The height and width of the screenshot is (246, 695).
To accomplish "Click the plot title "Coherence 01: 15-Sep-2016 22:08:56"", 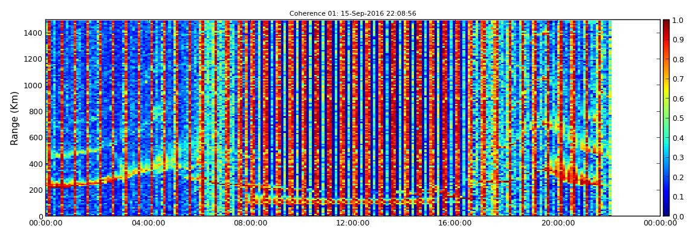I will tap(353, 14).
